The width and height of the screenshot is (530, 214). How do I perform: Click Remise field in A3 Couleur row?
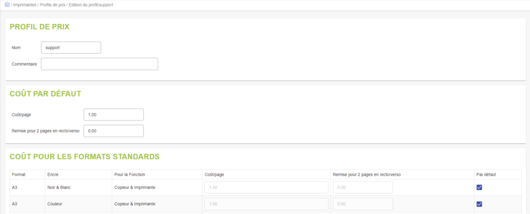click(x=362, y=204)
